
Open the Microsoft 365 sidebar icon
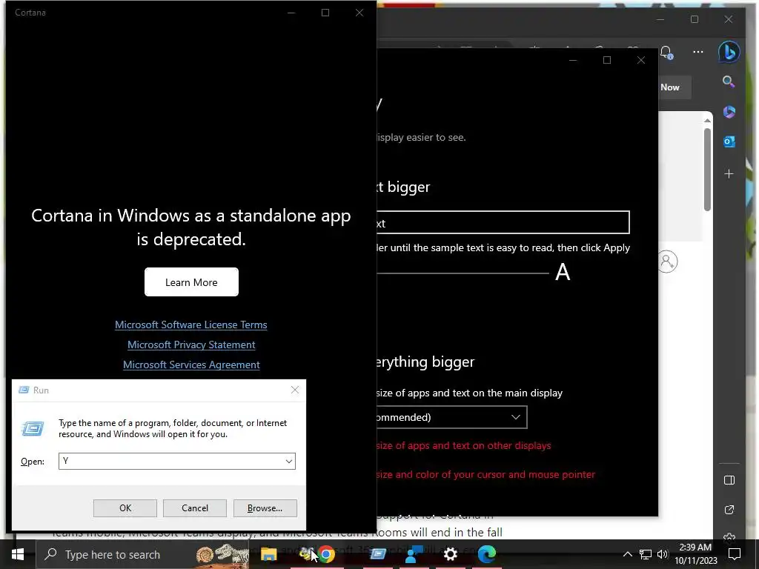(x=729, y=112)
